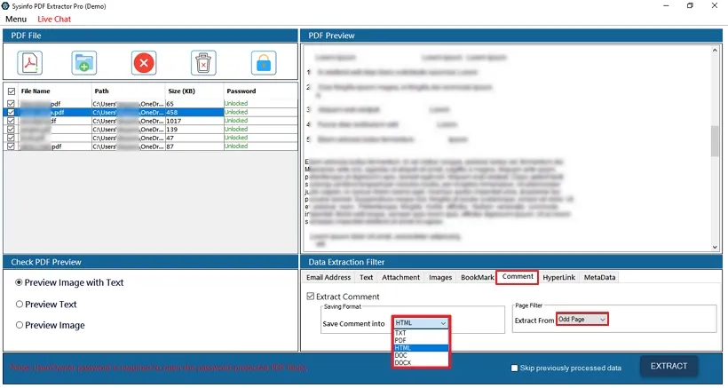Uncheck the checkbox for the 65 KB file
728x388 pixels.
point(12,104)
